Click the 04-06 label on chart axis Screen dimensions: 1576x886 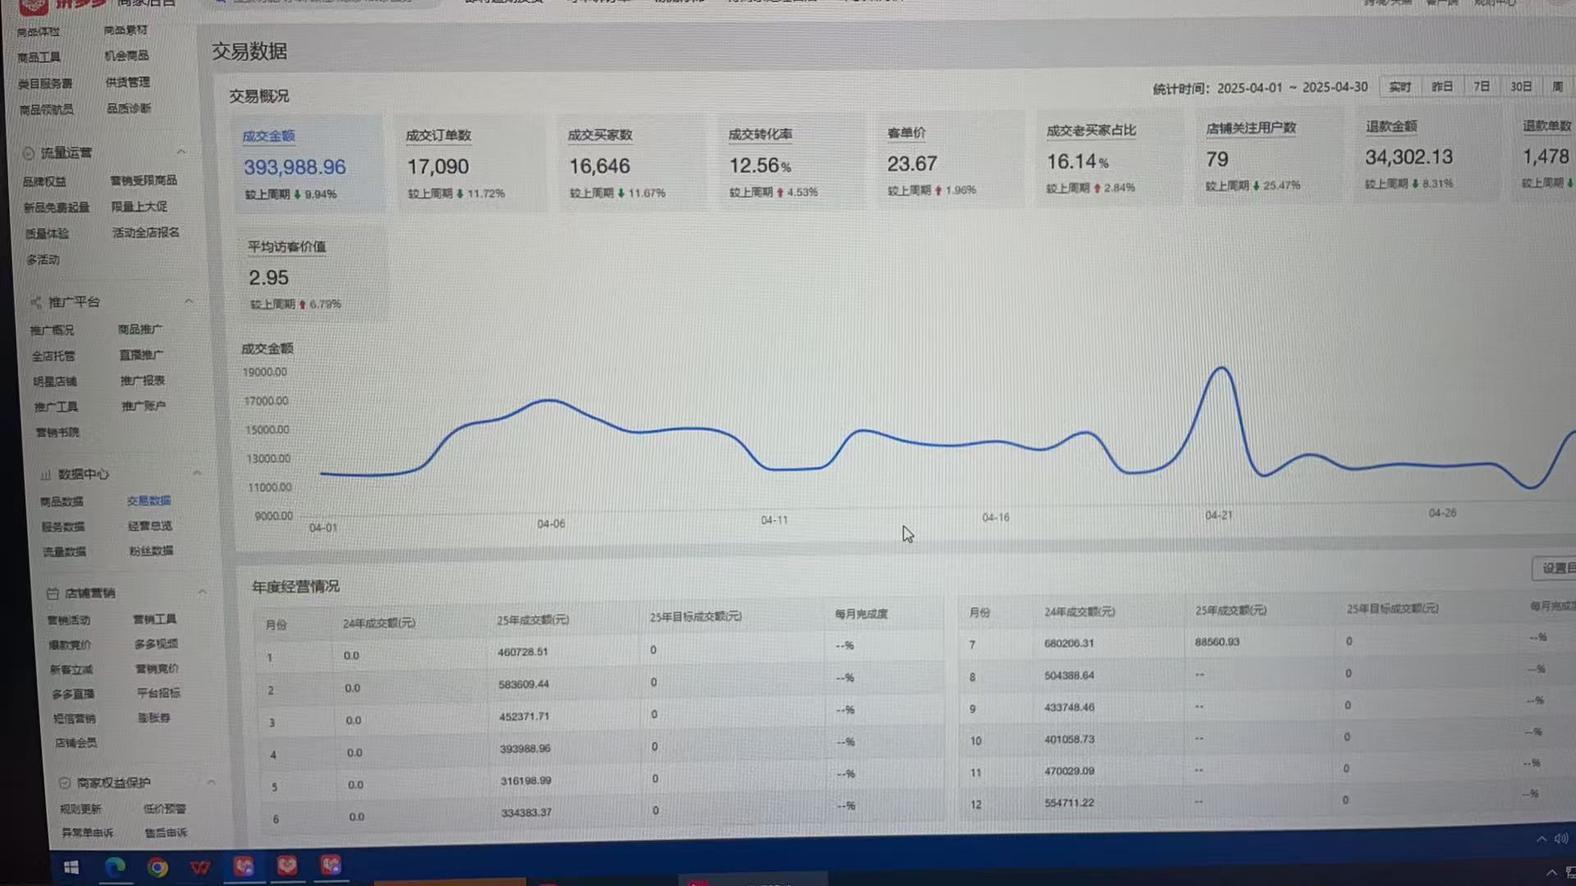pyautogui.click(x=551, y=523)
